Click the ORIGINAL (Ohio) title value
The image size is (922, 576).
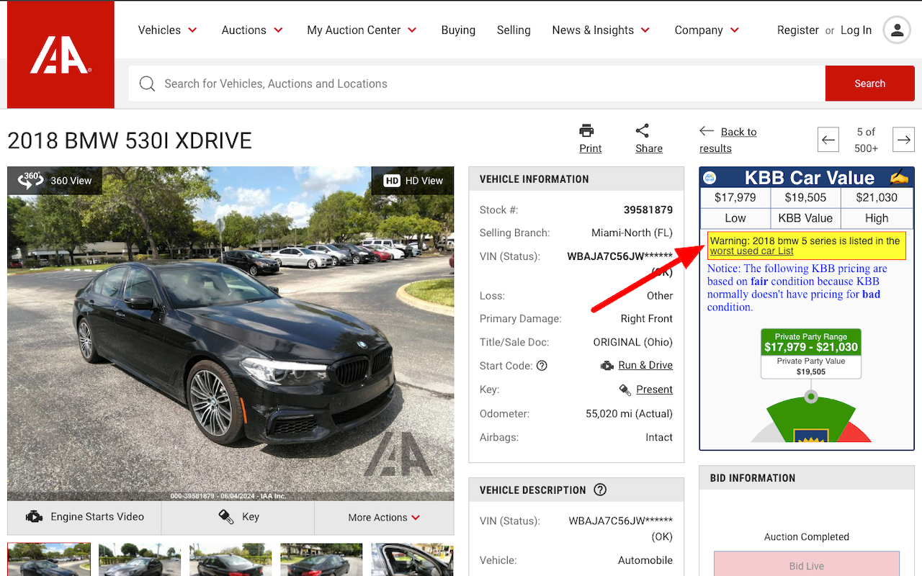[x=632, y=343]
